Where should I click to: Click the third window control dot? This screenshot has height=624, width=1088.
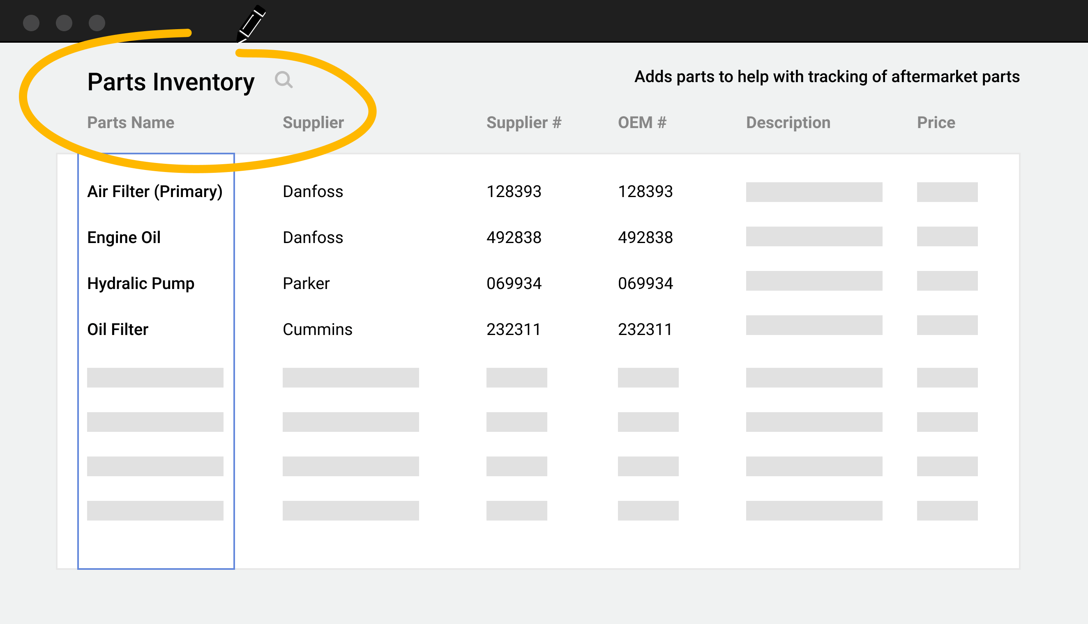click(97, 23)
